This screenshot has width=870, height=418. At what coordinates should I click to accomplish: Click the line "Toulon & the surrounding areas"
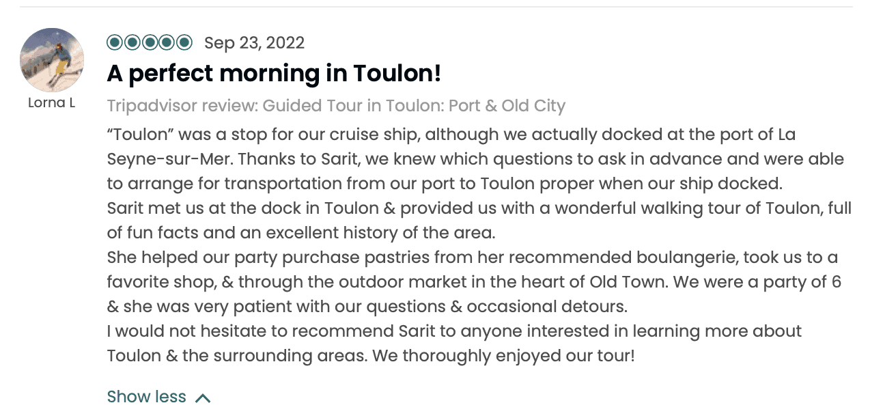pos(370,356)
